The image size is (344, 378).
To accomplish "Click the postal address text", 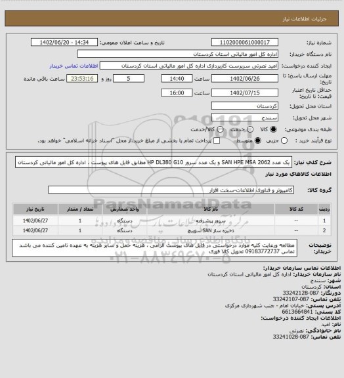I will point(265,305).
